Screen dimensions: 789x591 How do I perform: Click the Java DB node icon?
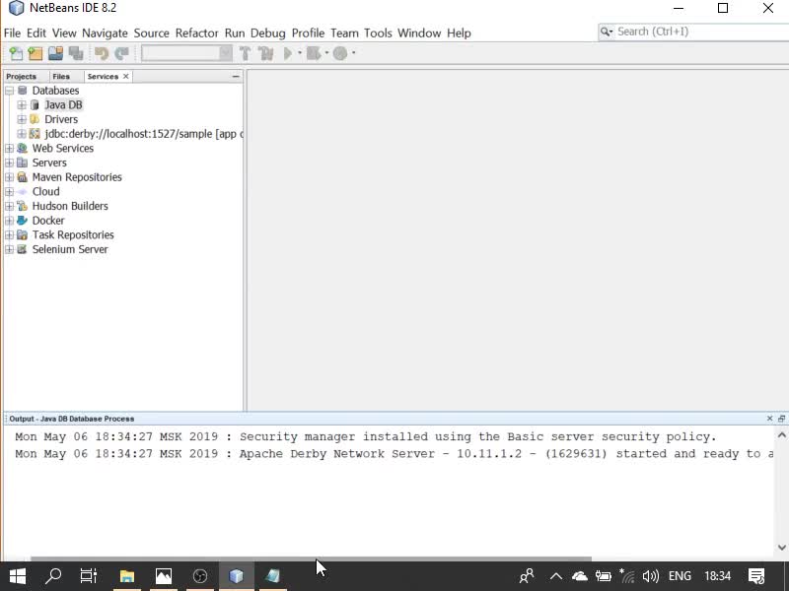pyautogui.click(x=35, y=105)
